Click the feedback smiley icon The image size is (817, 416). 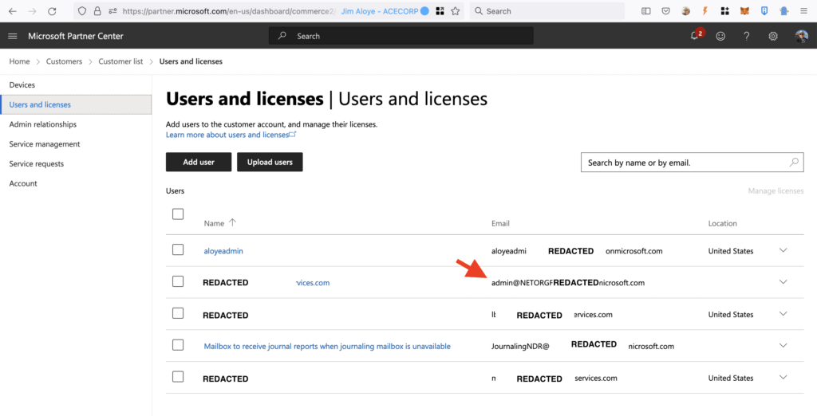pos(721,36)
